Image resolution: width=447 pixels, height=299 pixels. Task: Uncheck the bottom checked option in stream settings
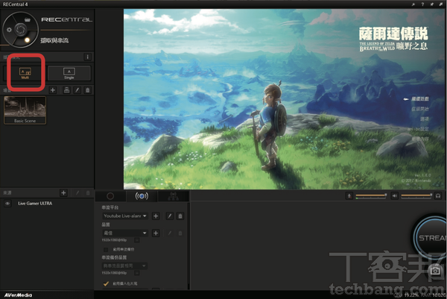pyautogui.click(x=106, y=283)
